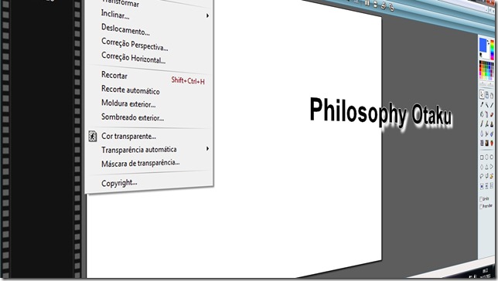Select the Blur drop tool
The height and width of the screenshot is (281, 498).
(482, 134)
